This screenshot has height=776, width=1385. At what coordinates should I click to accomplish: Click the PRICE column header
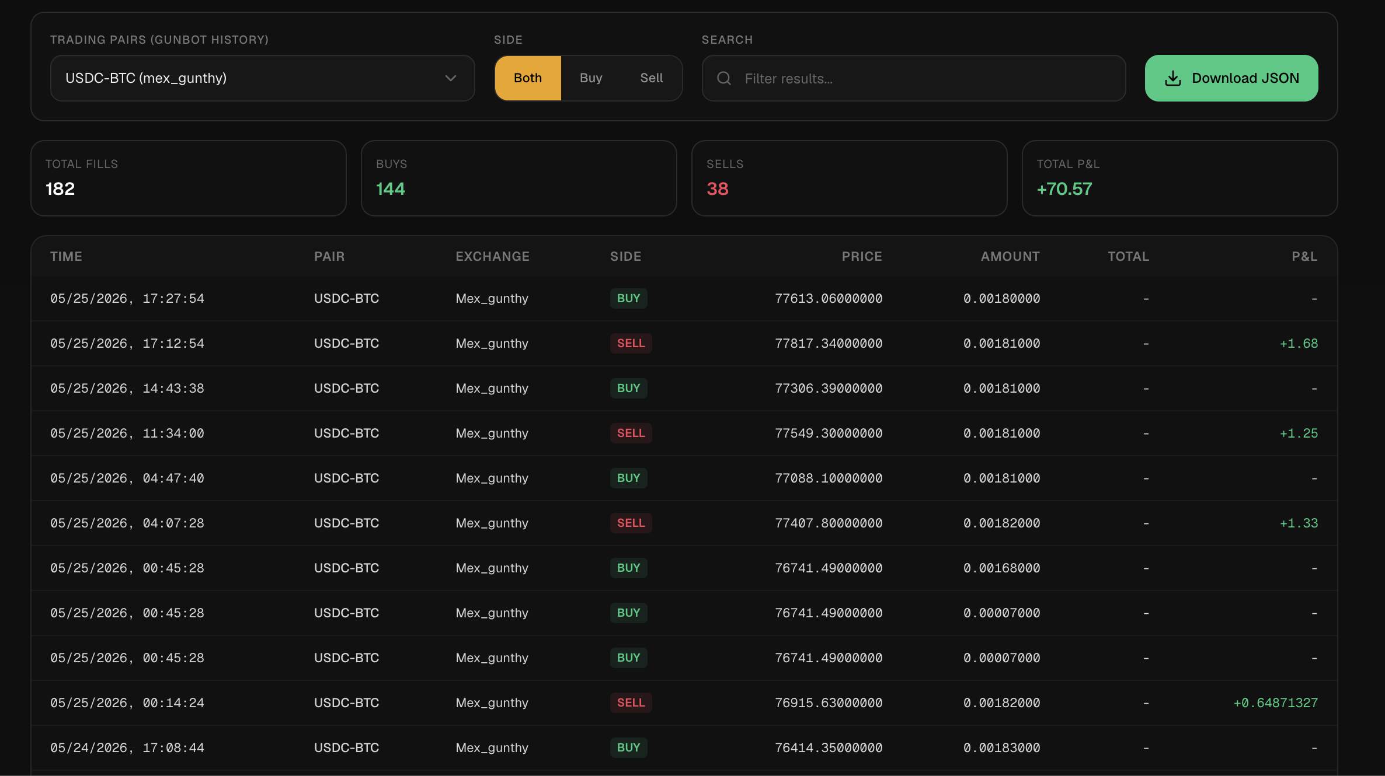[862, 257]
